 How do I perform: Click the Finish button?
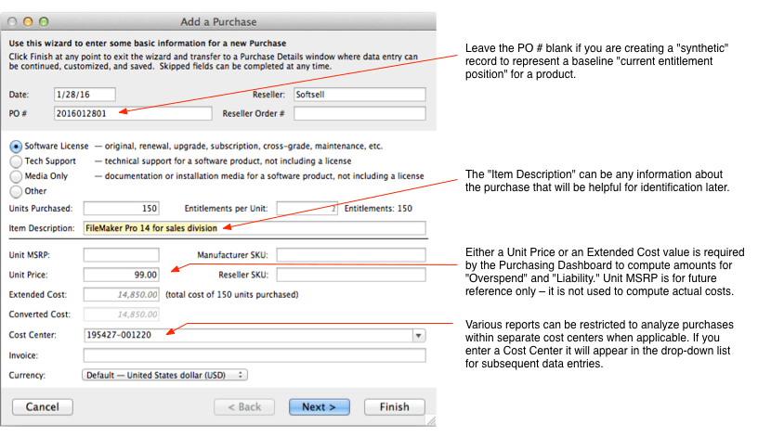pos(394,406)
